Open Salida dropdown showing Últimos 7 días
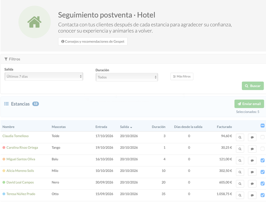Viewport: 266px width, 202px height. coord(44,76)
